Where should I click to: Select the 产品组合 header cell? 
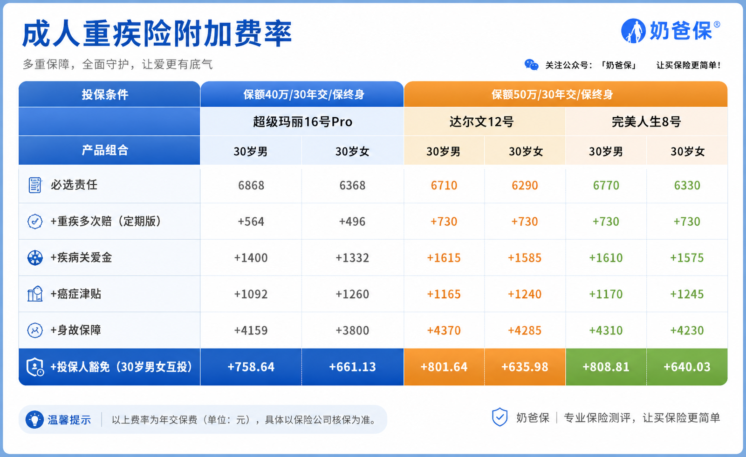110,150
